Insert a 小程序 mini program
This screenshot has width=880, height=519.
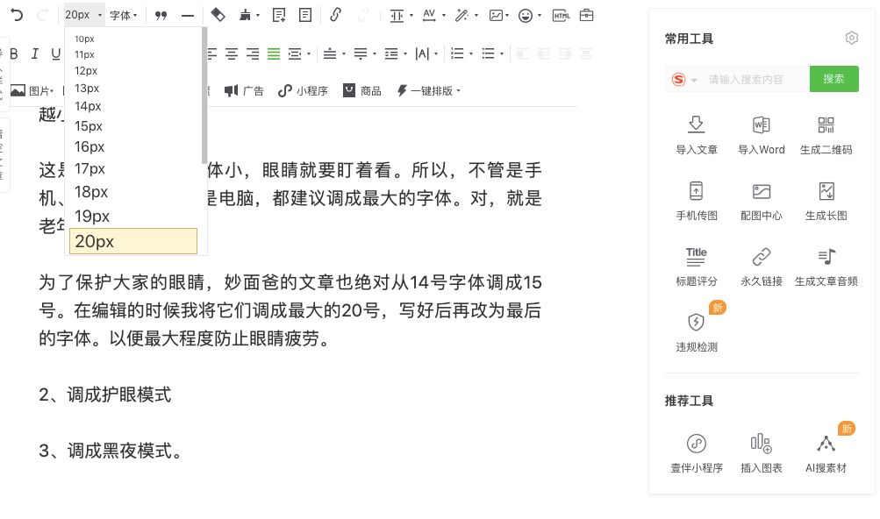tap(303, 91)
